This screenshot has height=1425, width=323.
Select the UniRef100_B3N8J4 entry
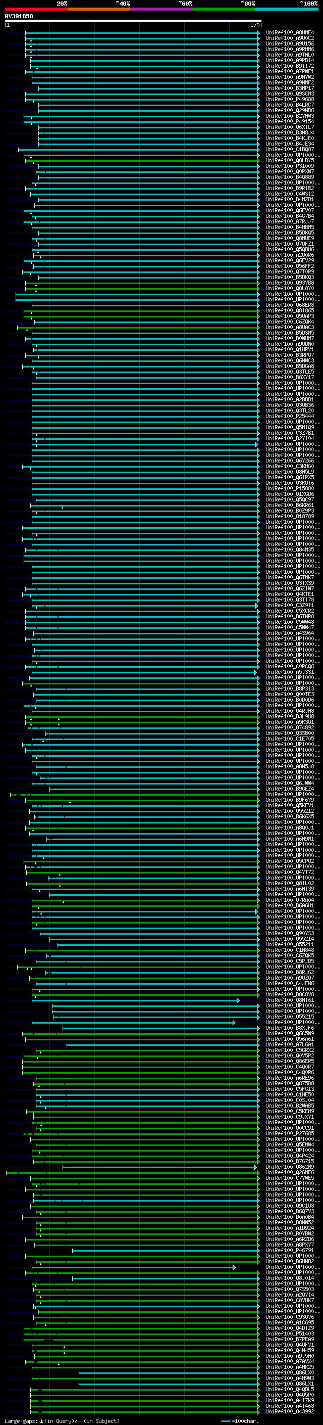[x=289, y=133]
